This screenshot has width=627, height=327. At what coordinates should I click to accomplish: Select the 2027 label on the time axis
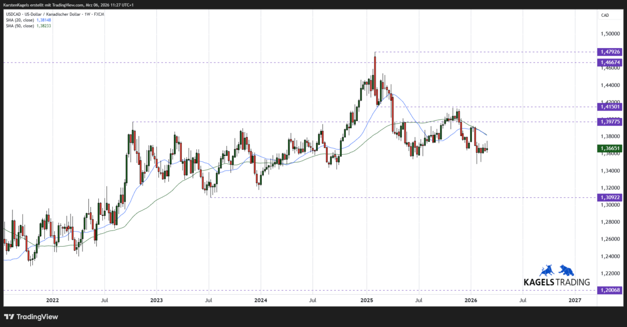(x=576, y=300)
